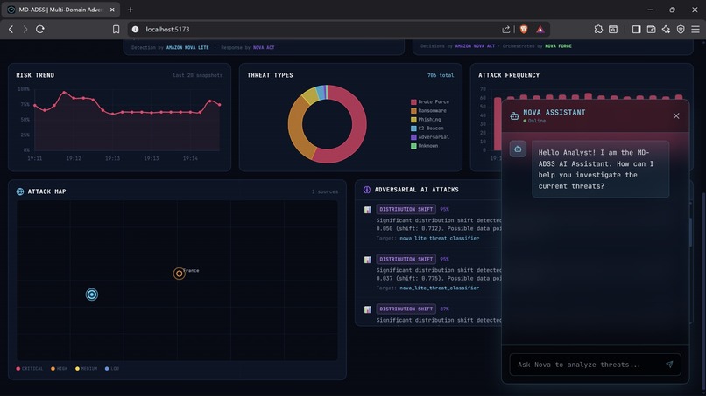Image resolution: width=706 pixels, height=396 pixels.
Task: Close the MD-ADSS browser tab
Action: click(112, 10)
